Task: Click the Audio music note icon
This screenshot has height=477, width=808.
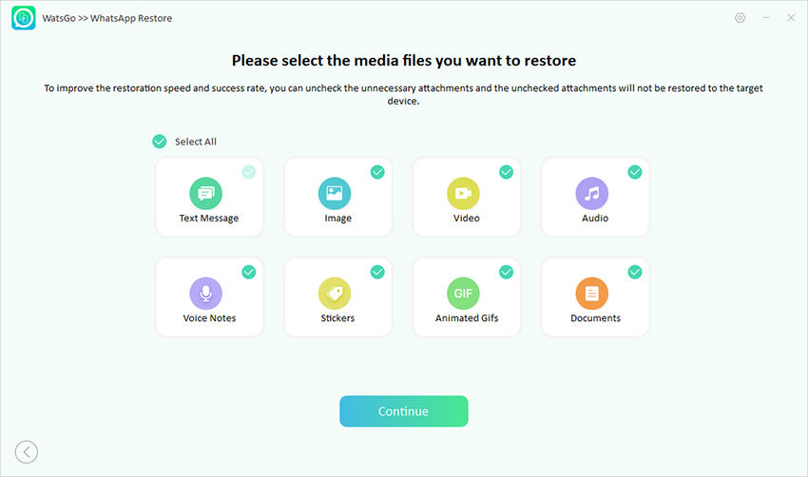Action: coord(591,194)
